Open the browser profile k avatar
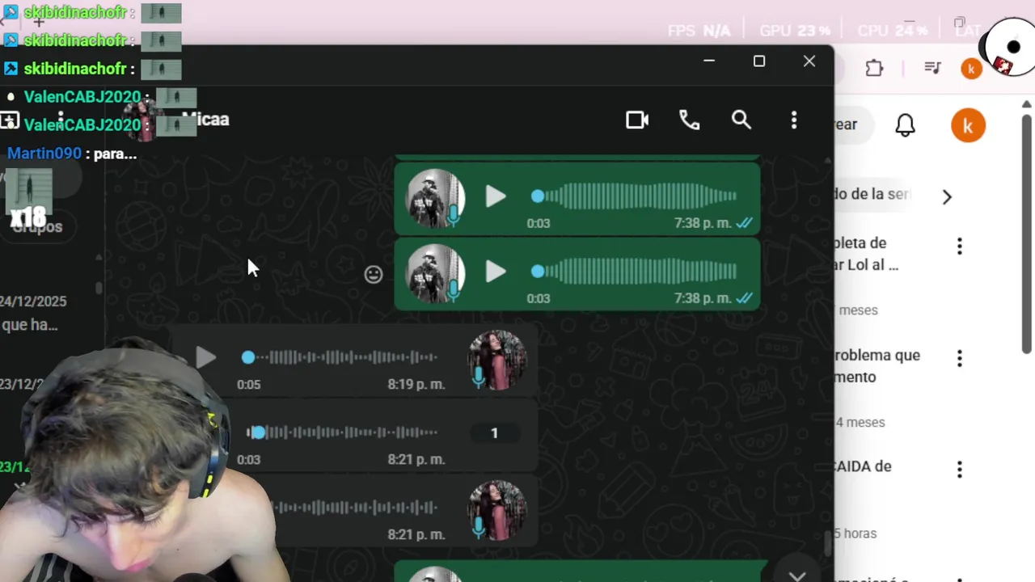The height and width of the screenshot is (582, 1035). click(971, 68)
